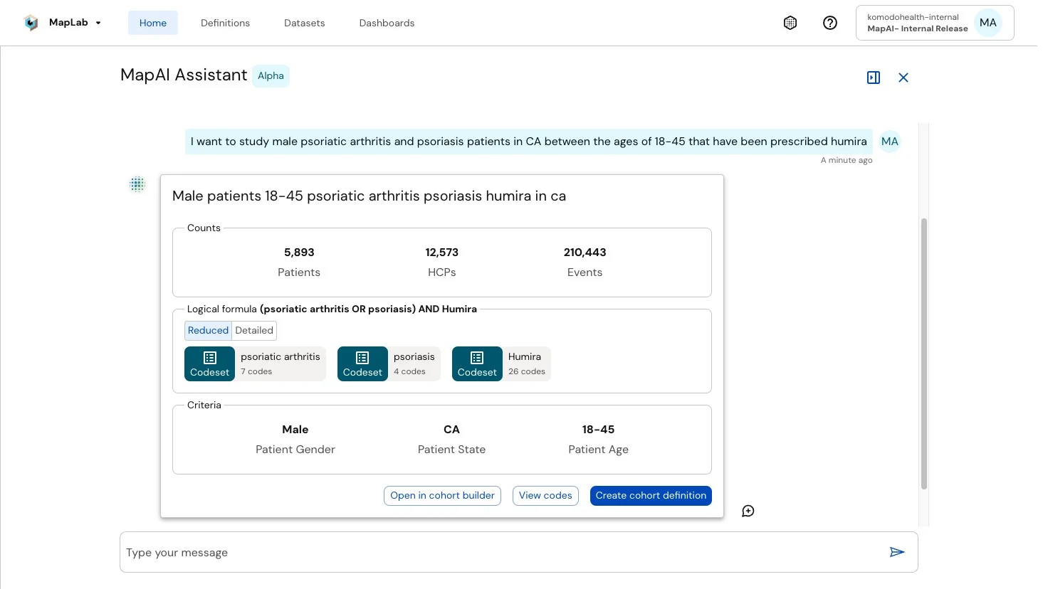Image resolution: width=1048 pixels, height=589 pixels.
Task: Click the AI chip icon in header
Action: pyautogui.click(x=790, y=23)
